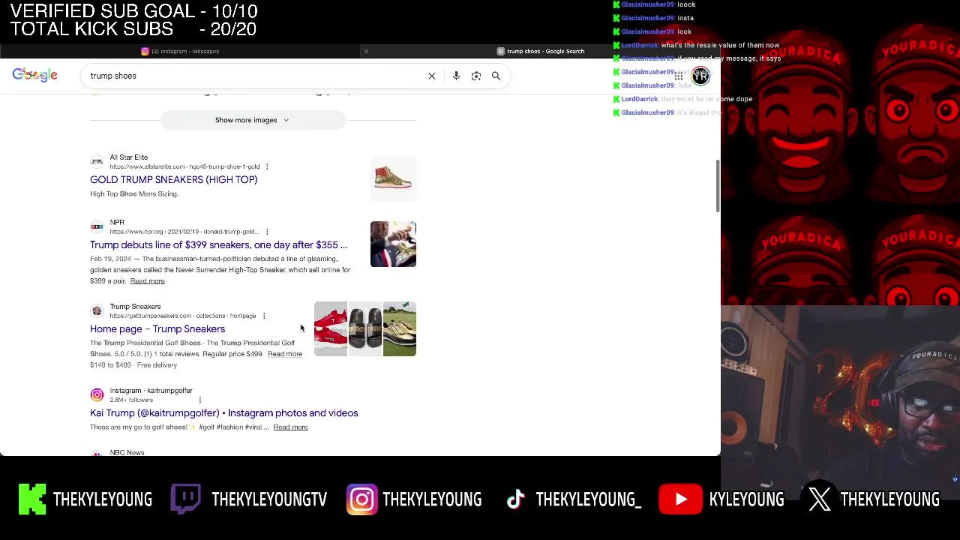The height and width of the screenshot is (540, 960).
Task: Click the TikTok logo in overlay bar
Action: pos(515,499)
